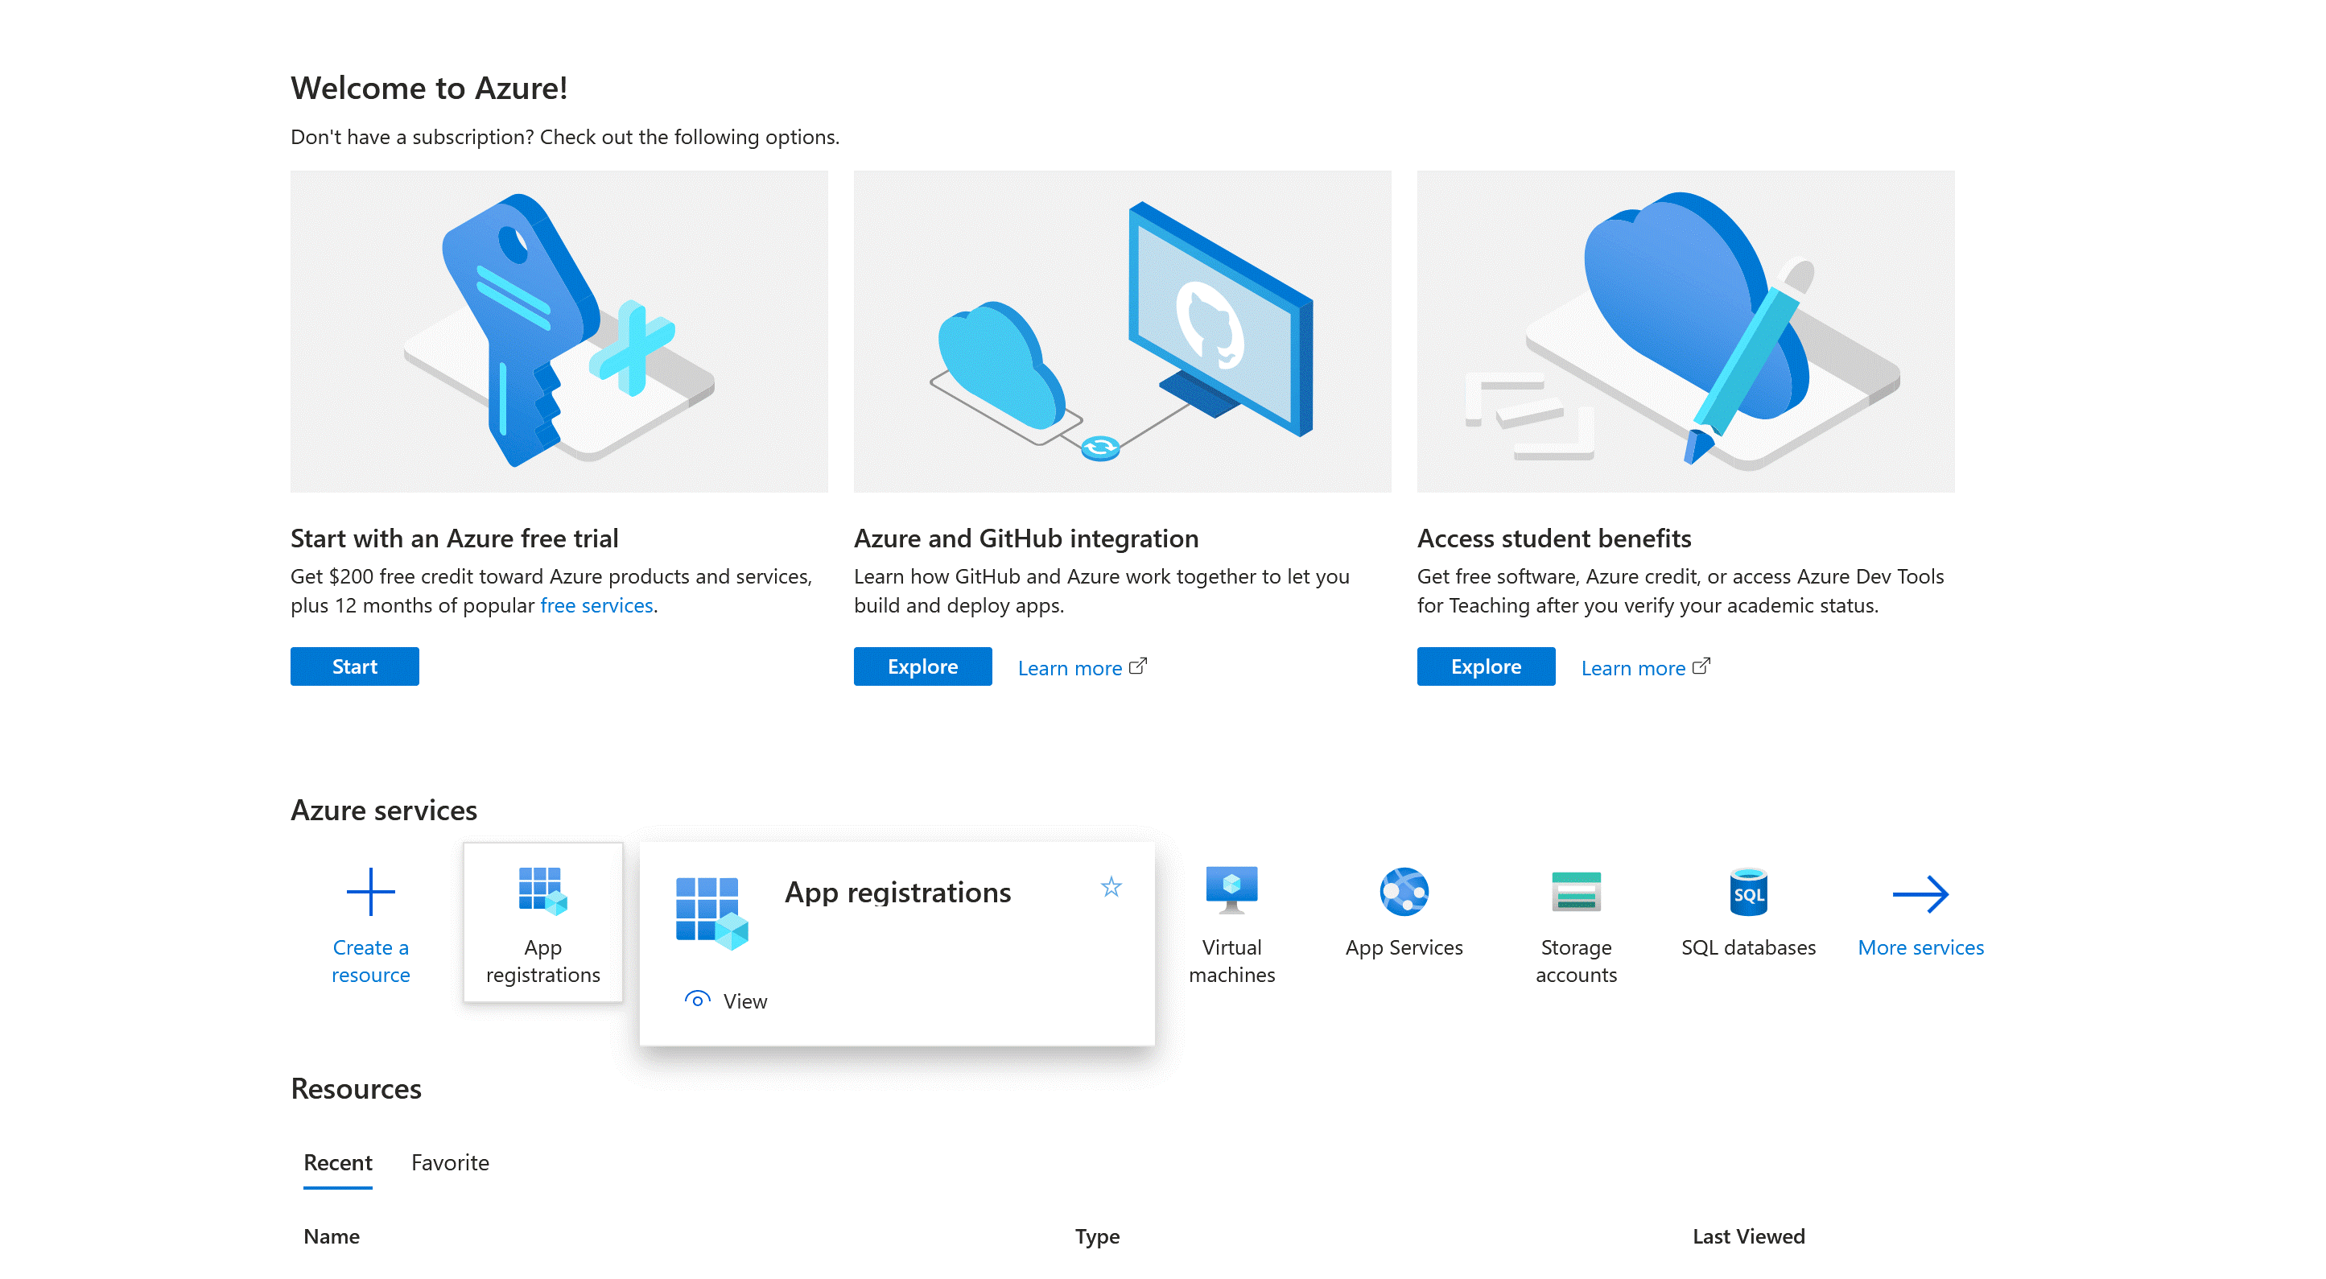Open the Virtual machines service icon
Viewport: 2326px width, 1279px height.
(1231, 890)
